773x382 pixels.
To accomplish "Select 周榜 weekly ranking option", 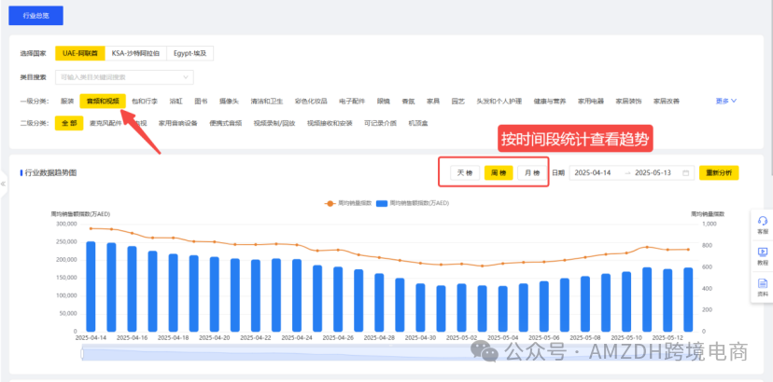I will point(497,172).
